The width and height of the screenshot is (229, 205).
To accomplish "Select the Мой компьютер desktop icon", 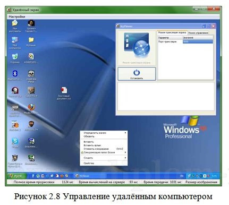I will click(15, 42).
